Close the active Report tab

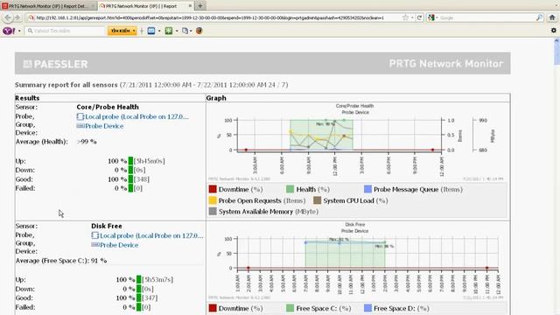[x=190, y=6]
